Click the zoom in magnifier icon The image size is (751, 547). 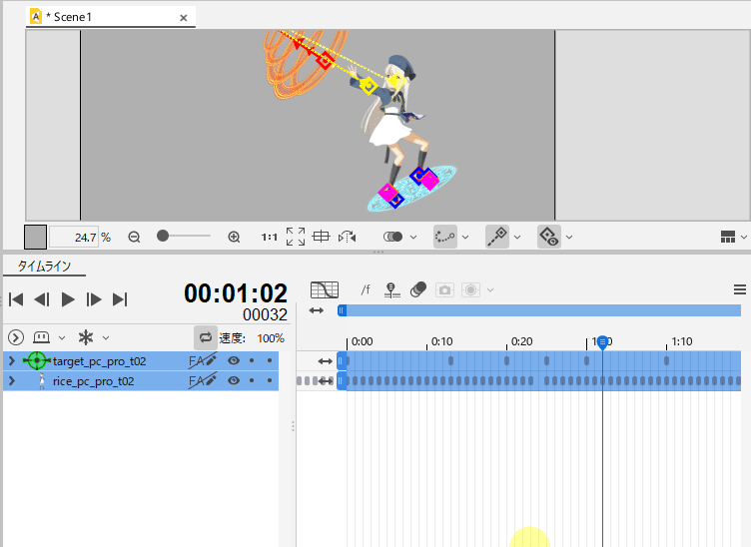(234, 237)
